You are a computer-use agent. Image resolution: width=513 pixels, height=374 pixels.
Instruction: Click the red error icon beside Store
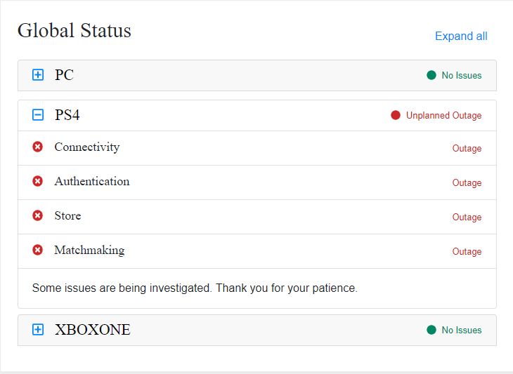pos(38,216)
